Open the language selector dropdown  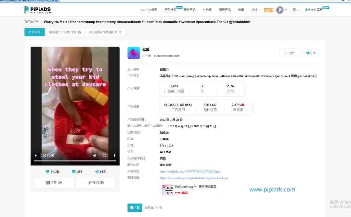click(296, 10)
